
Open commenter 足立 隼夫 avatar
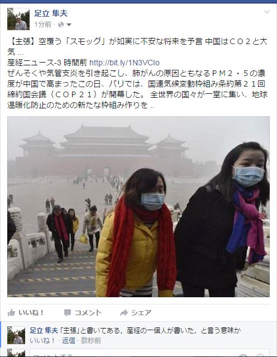(x=16, y=335)
